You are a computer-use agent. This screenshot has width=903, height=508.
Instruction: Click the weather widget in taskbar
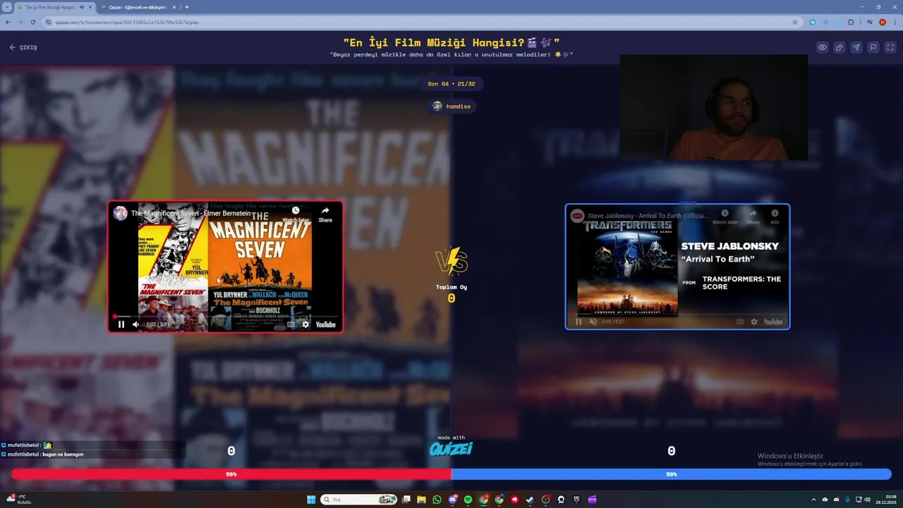pos(19,499)
